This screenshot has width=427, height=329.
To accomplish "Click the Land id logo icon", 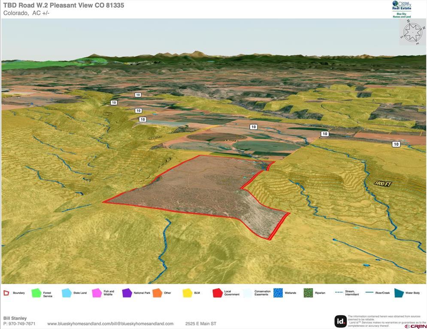I will (340, 321).
